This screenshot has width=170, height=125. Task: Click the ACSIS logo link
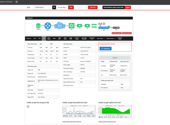29,7
